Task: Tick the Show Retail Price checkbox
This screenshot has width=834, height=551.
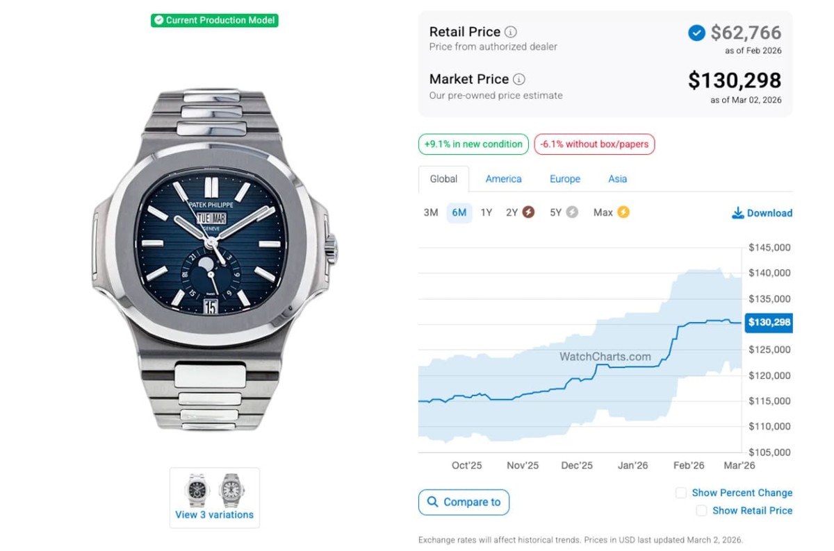Action: pyautogui.click(x=701, y=511)
